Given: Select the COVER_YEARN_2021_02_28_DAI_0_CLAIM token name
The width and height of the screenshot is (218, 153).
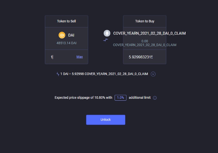Looking at the screenshot, I should pyautogui.click(x=149, y=33).
